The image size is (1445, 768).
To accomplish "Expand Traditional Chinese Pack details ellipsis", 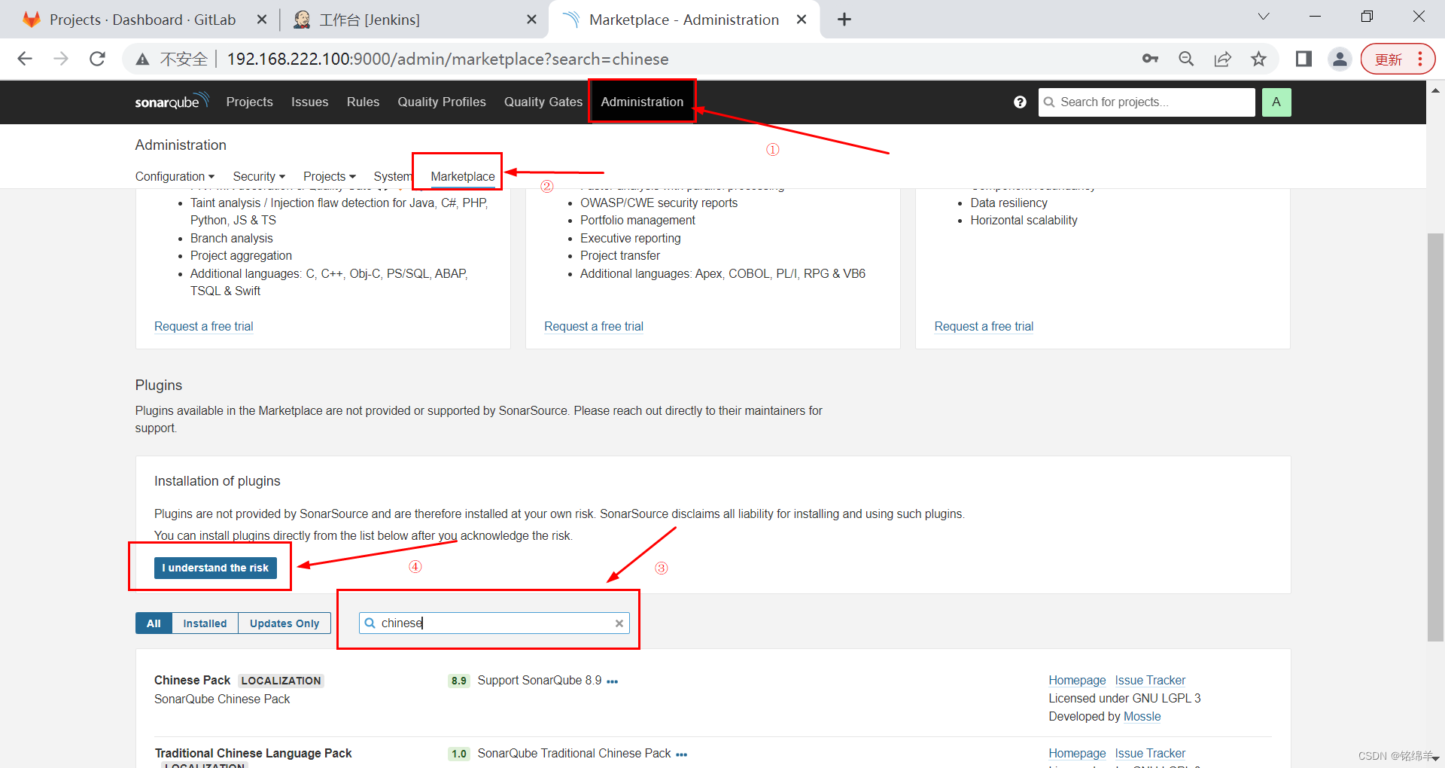I will 682,754.
